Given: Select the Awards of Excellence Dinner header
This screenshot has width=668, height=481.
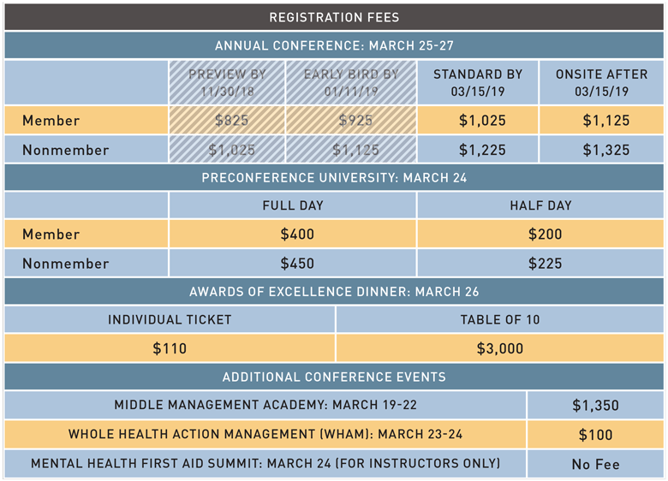Looking at the screenshot, I should (334, 292).
